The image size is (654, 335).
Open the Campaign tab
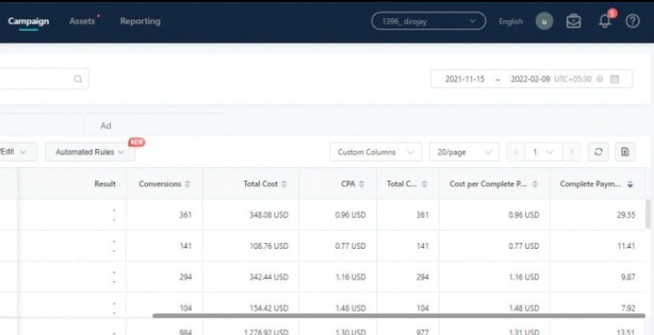click(28, 21)
